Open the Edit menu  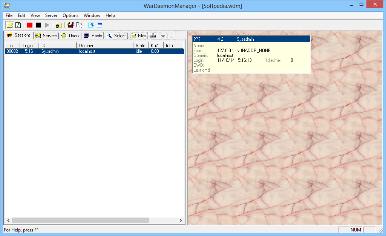point(21,15)
